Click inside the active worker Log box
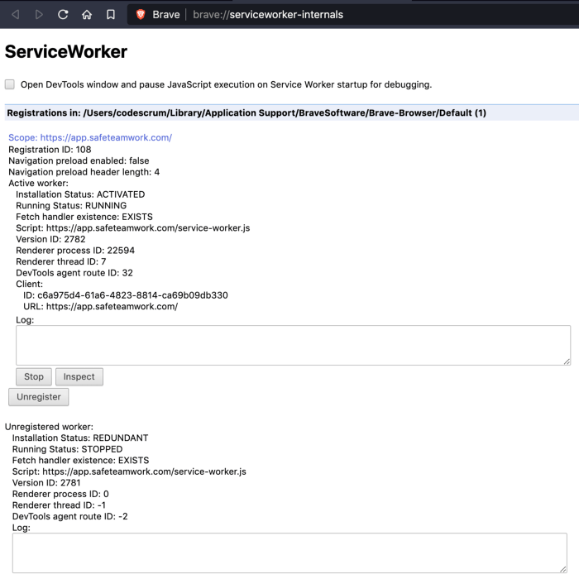The width and height of the screenshot is (579, 579). coord(293,345)
